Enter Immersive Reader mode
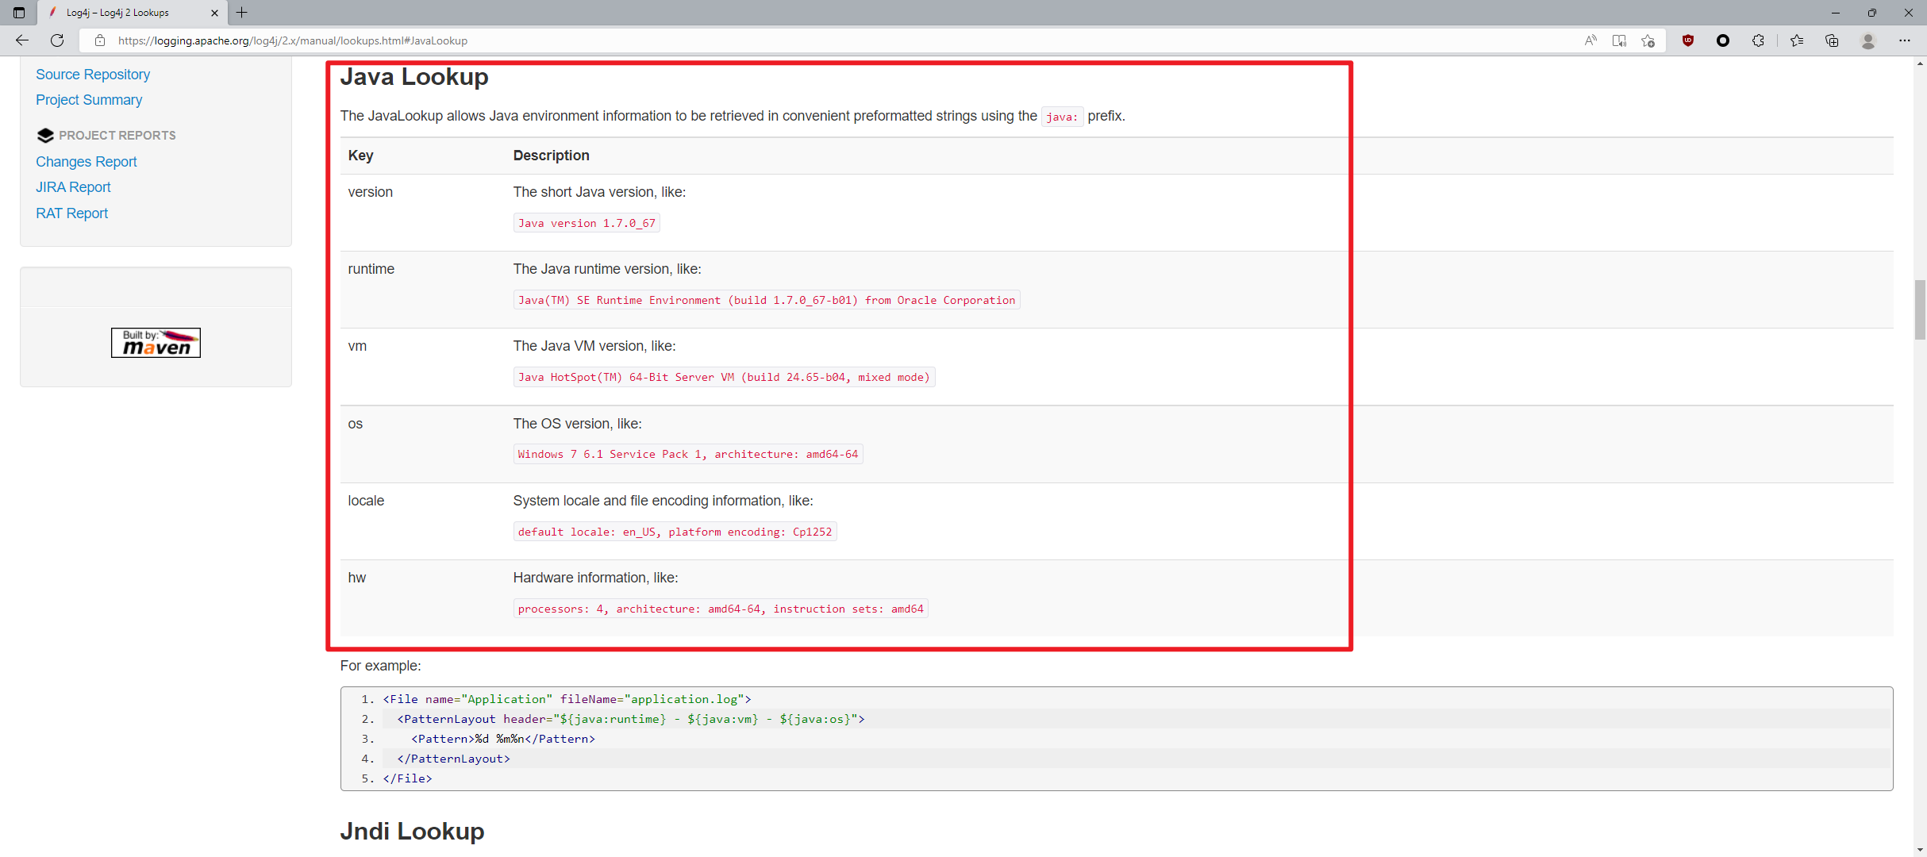The image size is (1927, 857). tap(1619, 40)
